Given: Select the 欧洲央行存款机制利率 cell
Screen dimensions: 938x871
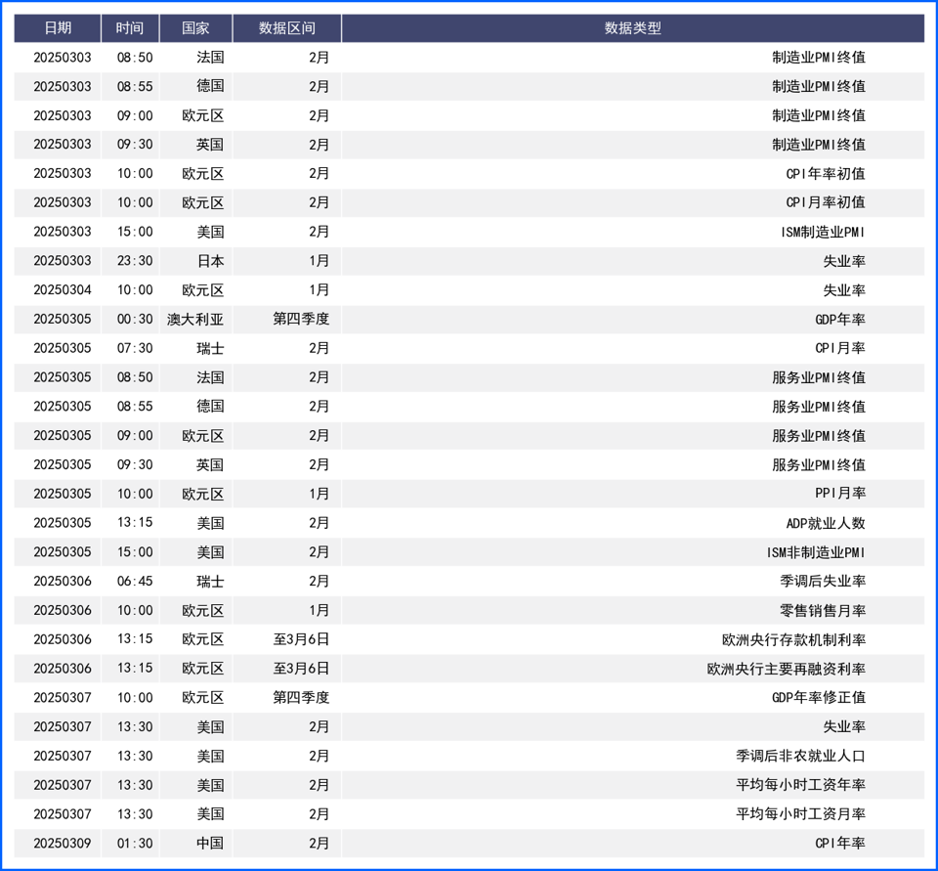Looking at the screenshot, I should tap(793, 639).
